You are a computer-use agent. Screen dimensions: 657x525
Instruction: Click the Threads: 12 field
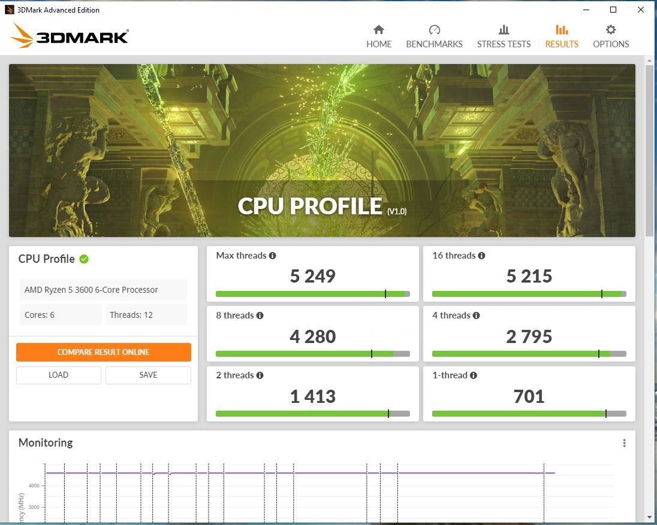coord(146,315)
